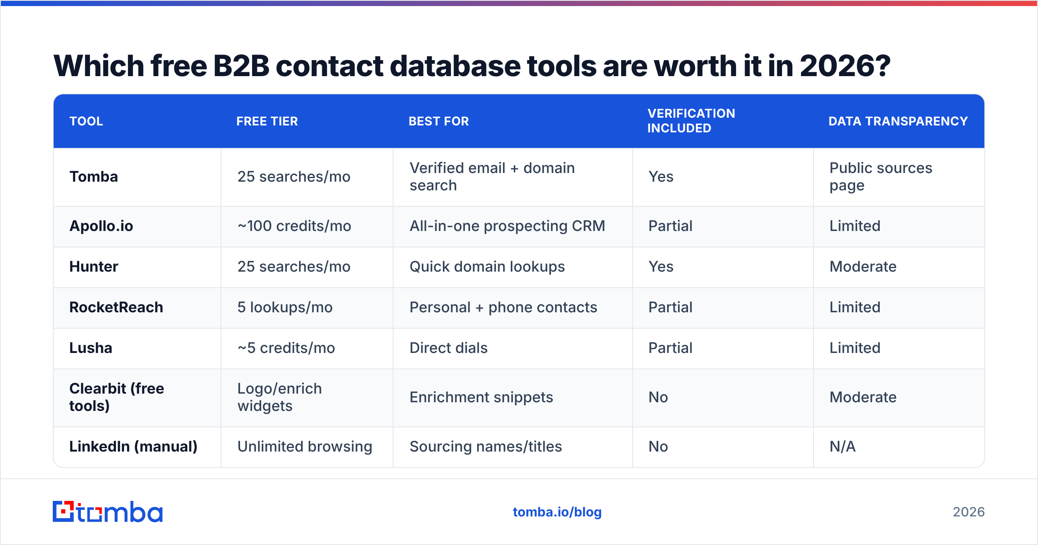Click the DATA TRANSPARENCY column header
This screenshot has width=1038, height=545.
(898, 121)
